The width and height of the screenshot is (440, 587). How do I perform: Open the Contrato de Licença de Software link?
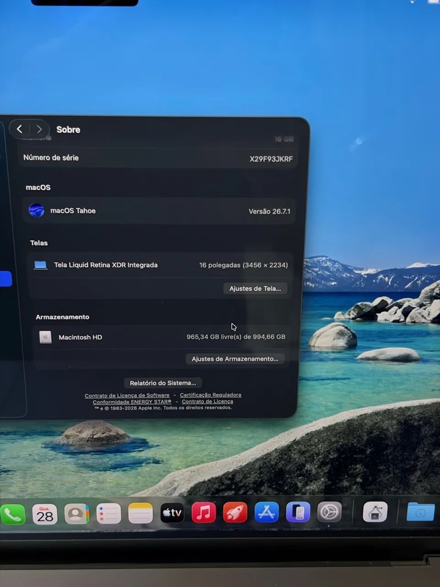tap(127, 395)
